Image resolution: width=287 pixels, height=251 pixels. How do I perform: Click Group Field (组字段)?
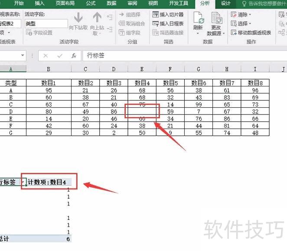point(130,33)
